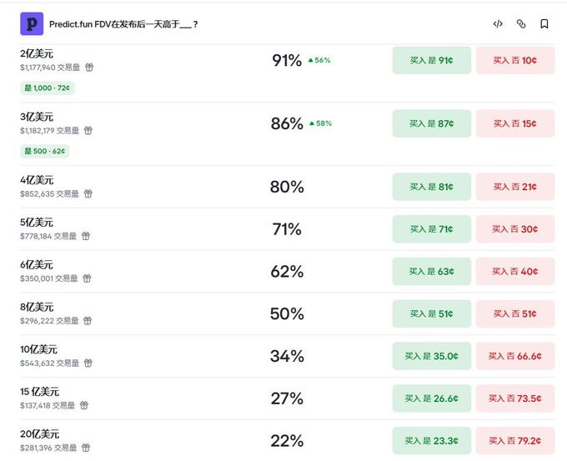
Task: Bookmark this market with the bookmark icon
Action: click(x=544, y=24)
